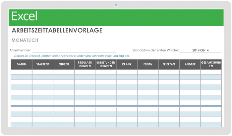
Task: Select first empty cell under STARTZEIT
Action: [43, 72]
